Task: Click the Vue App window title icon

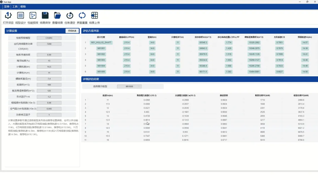Action: pos(1,2)
